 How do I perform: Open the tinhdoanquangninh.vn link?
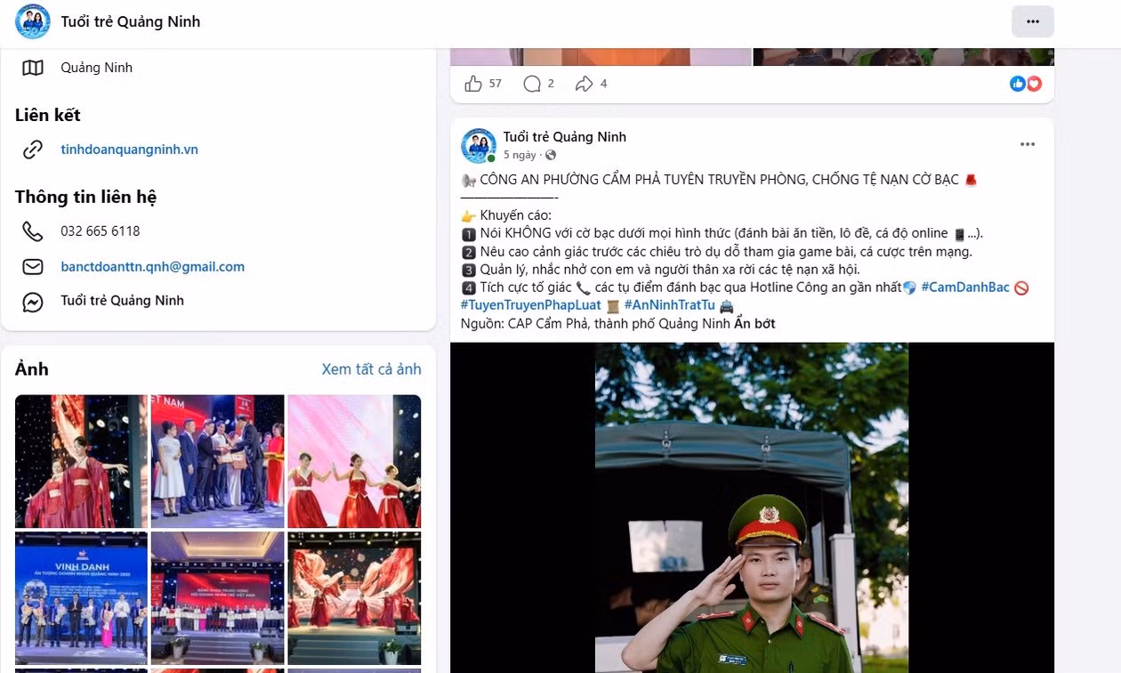tap(130, 150)
